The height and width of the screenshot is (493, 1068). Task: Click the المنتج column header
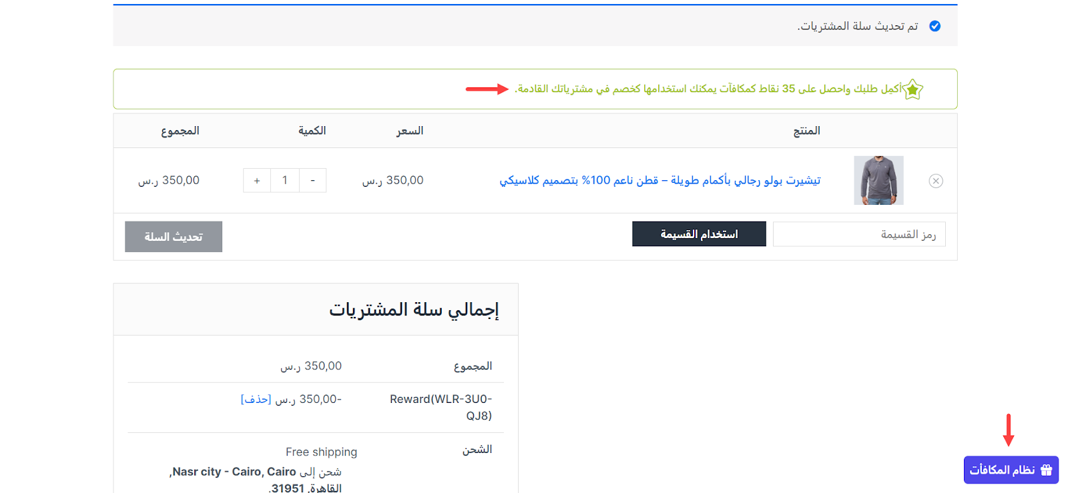click(806, 131)
